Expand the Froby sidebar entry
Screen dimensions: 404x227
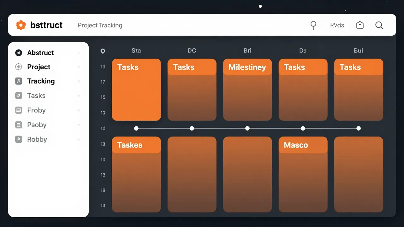(79, 110)
